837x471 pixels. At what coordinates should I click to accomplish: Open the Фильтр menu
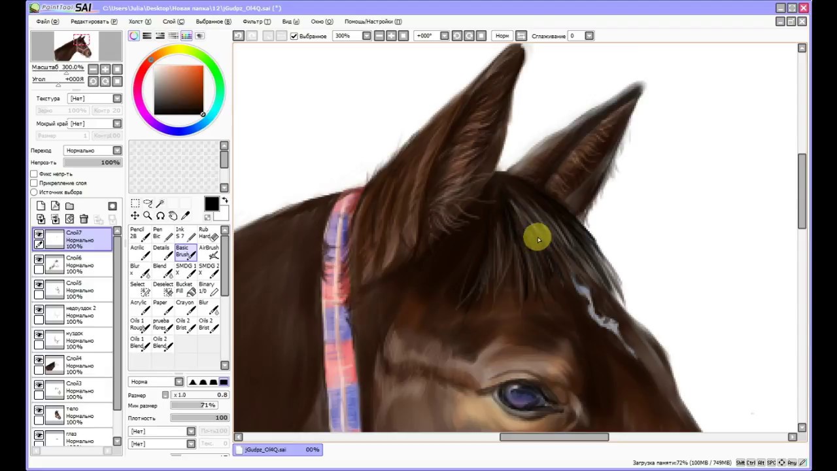point(256,22)
